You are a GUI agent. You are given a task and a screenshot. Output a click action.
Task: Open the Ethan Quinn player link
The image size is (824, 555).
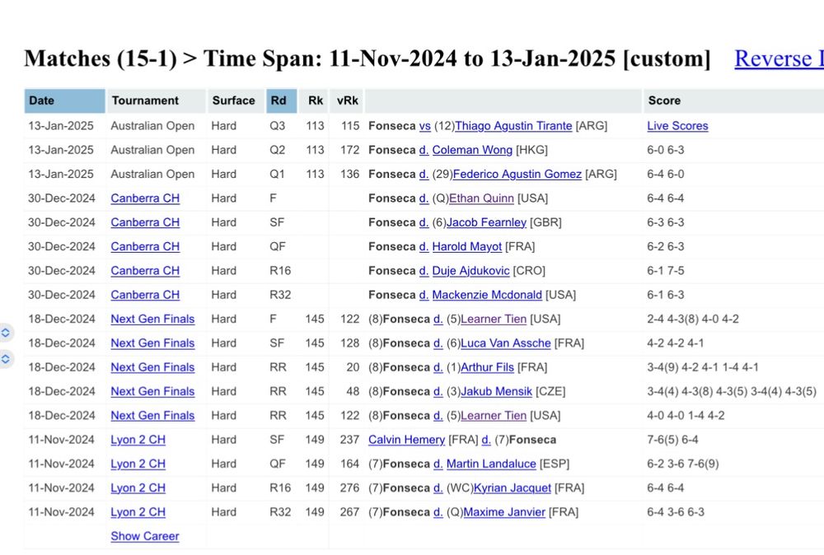click(x=481, y=198)
